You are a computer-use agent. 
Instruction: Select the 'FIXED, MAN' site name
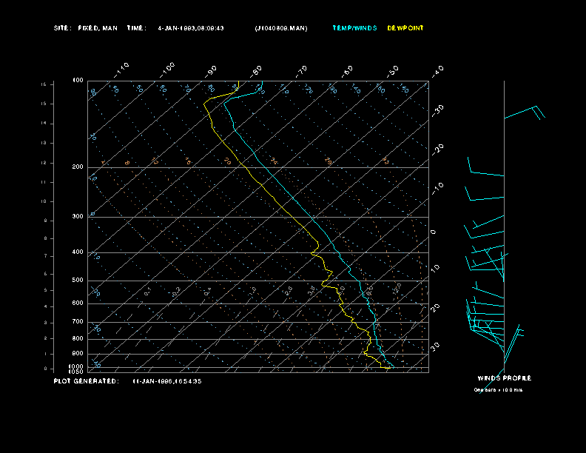pyautogui.click(x=98, y=28)
